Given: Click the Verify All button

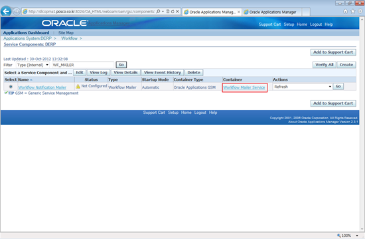Looking at the screenshot, I should click(x=325, y=65).
